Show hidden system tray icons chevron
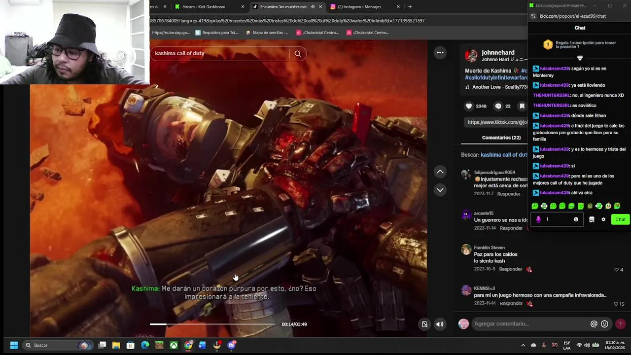 523,345
